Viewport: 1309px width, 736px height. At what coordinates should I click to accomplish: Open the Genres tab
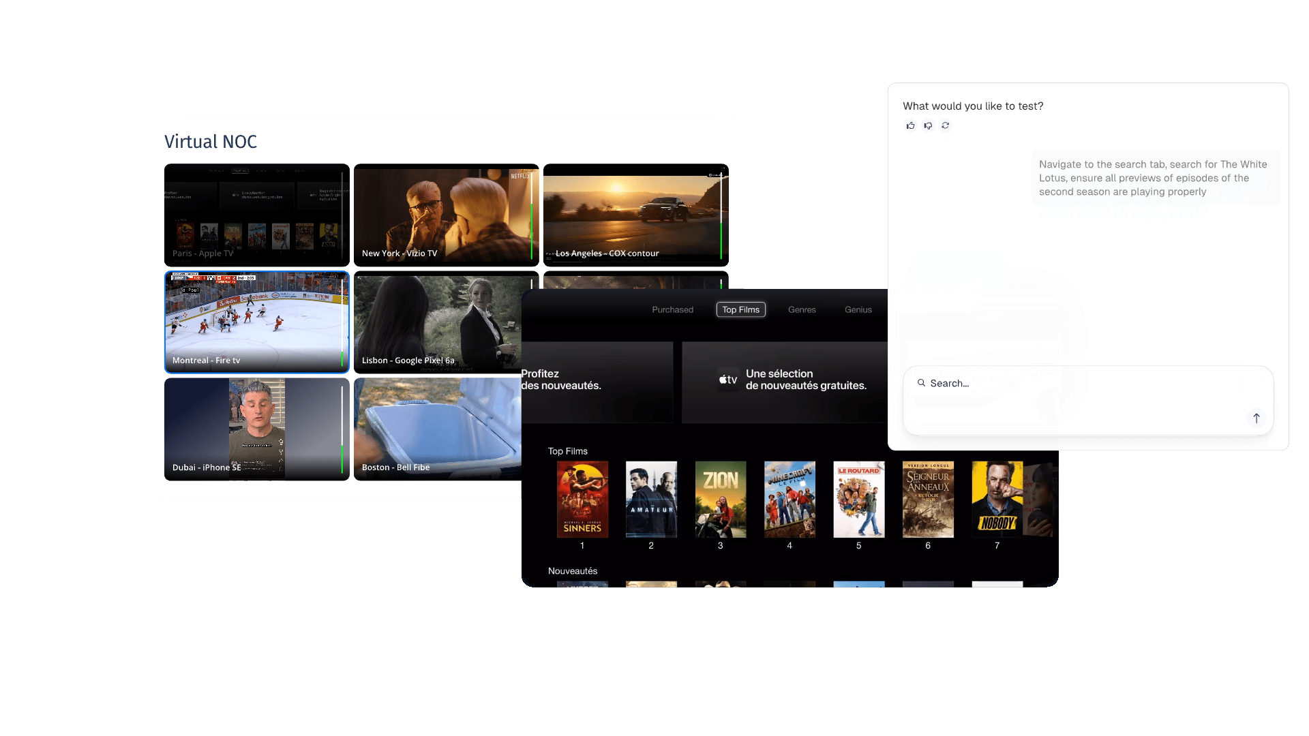(x=802, y=309)
